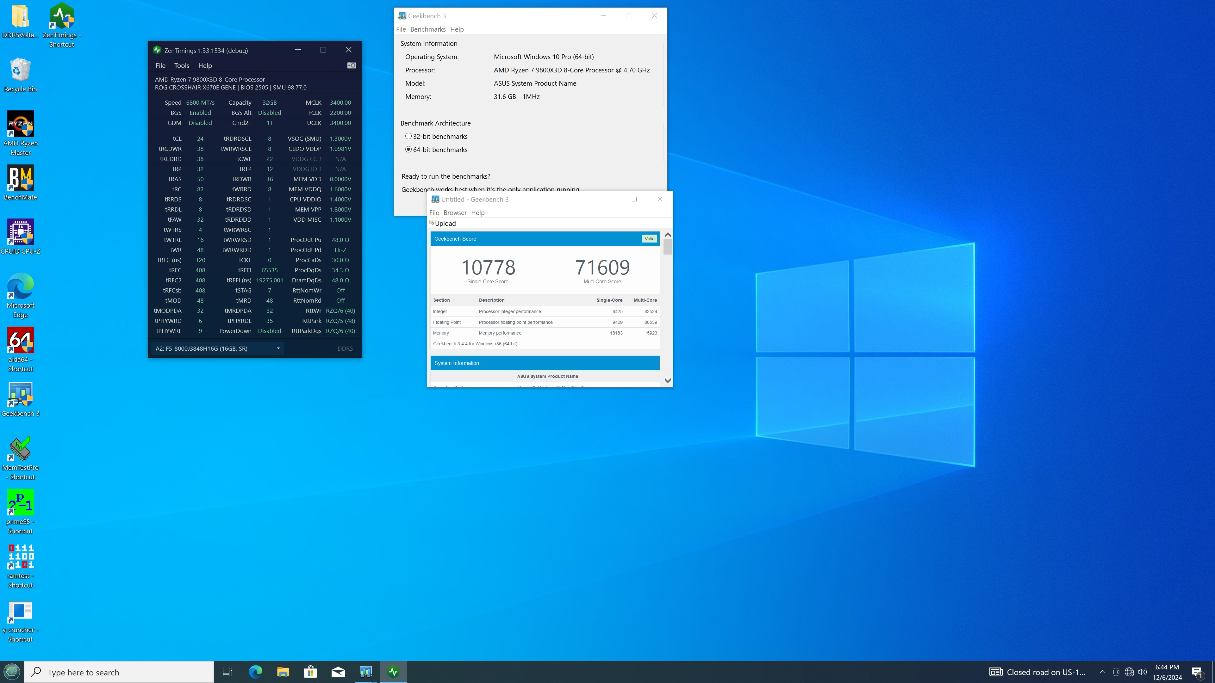Launch the ramtest shortcut

click(x=20, y=566)
